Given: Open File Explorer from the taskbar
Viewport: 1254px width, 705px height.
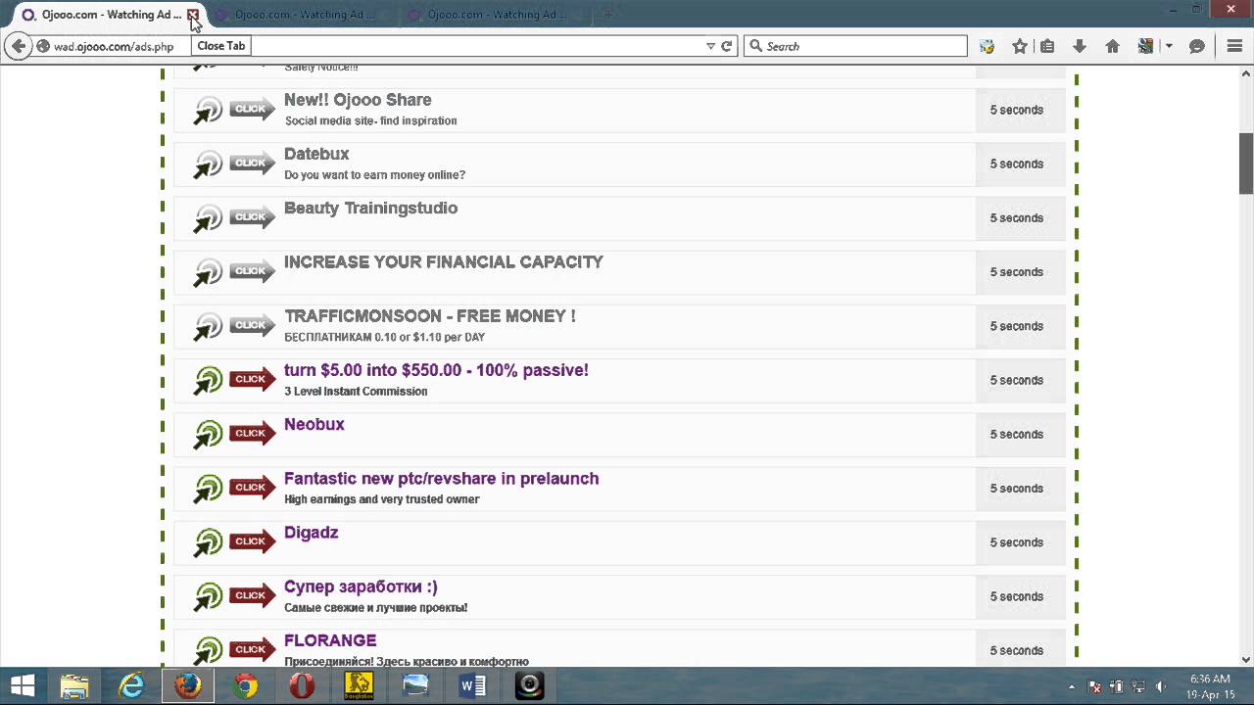Looking at the screenshot, I should coord(74,685).
